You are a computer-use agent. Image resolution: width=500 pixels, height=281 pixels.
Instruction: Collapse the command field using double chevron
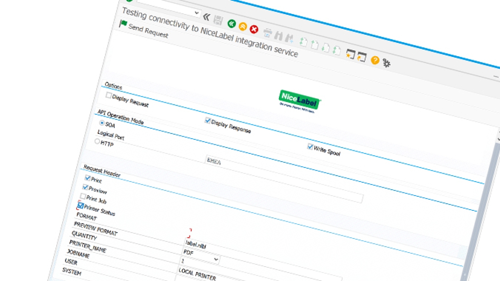[x=207, y=17]
